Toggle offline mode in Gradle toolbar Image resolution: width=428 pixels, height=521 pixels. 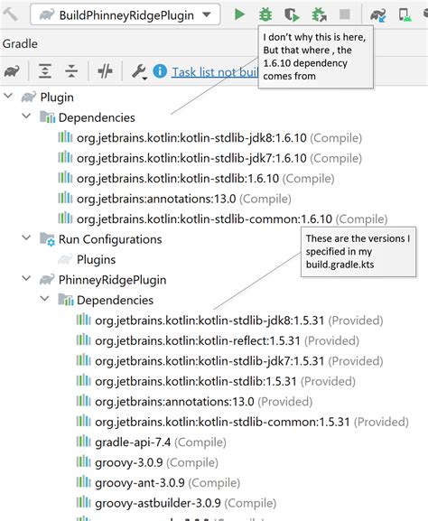[105, 71]
